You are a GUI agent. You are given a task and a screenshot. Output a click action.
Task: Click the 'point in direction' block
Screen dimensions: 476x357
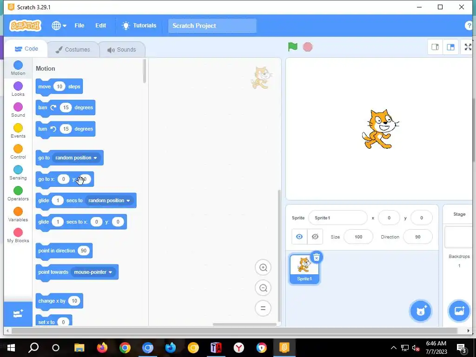point(64,251)
